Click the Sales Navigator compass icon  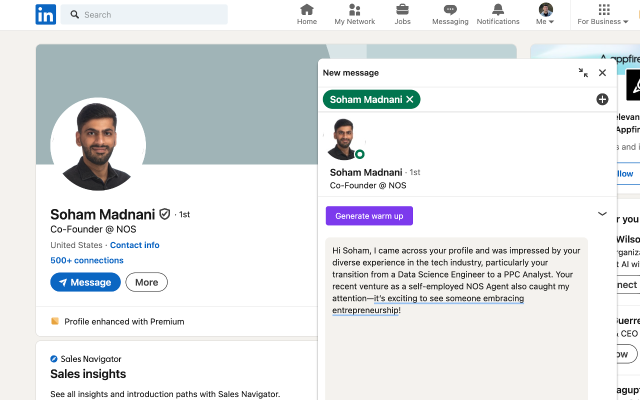point(54,359)
